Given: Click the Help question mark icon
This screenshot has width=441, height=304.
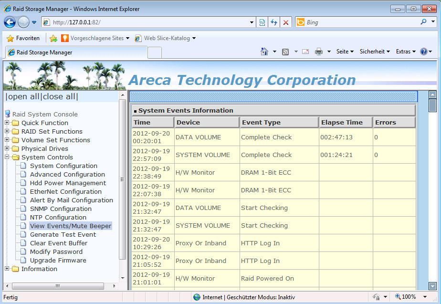Looking at the screenshot, I should 423,52.
